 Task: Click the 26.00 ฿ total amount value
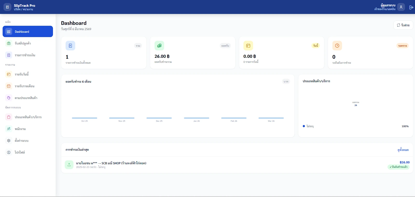pyautogui.click(x=162, y=56)
